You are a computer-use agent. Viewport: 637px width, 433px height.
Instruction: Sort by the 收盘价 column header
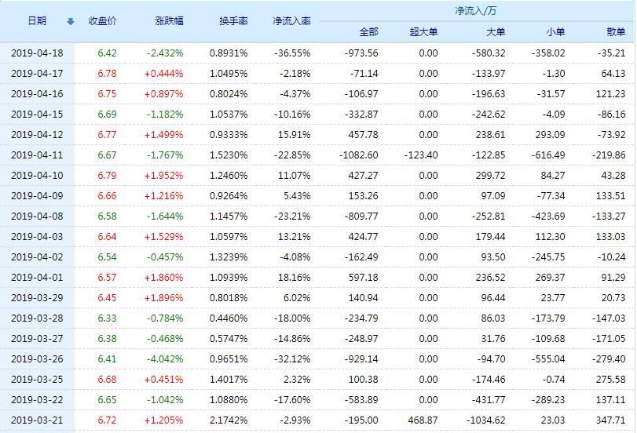[102, 21]
